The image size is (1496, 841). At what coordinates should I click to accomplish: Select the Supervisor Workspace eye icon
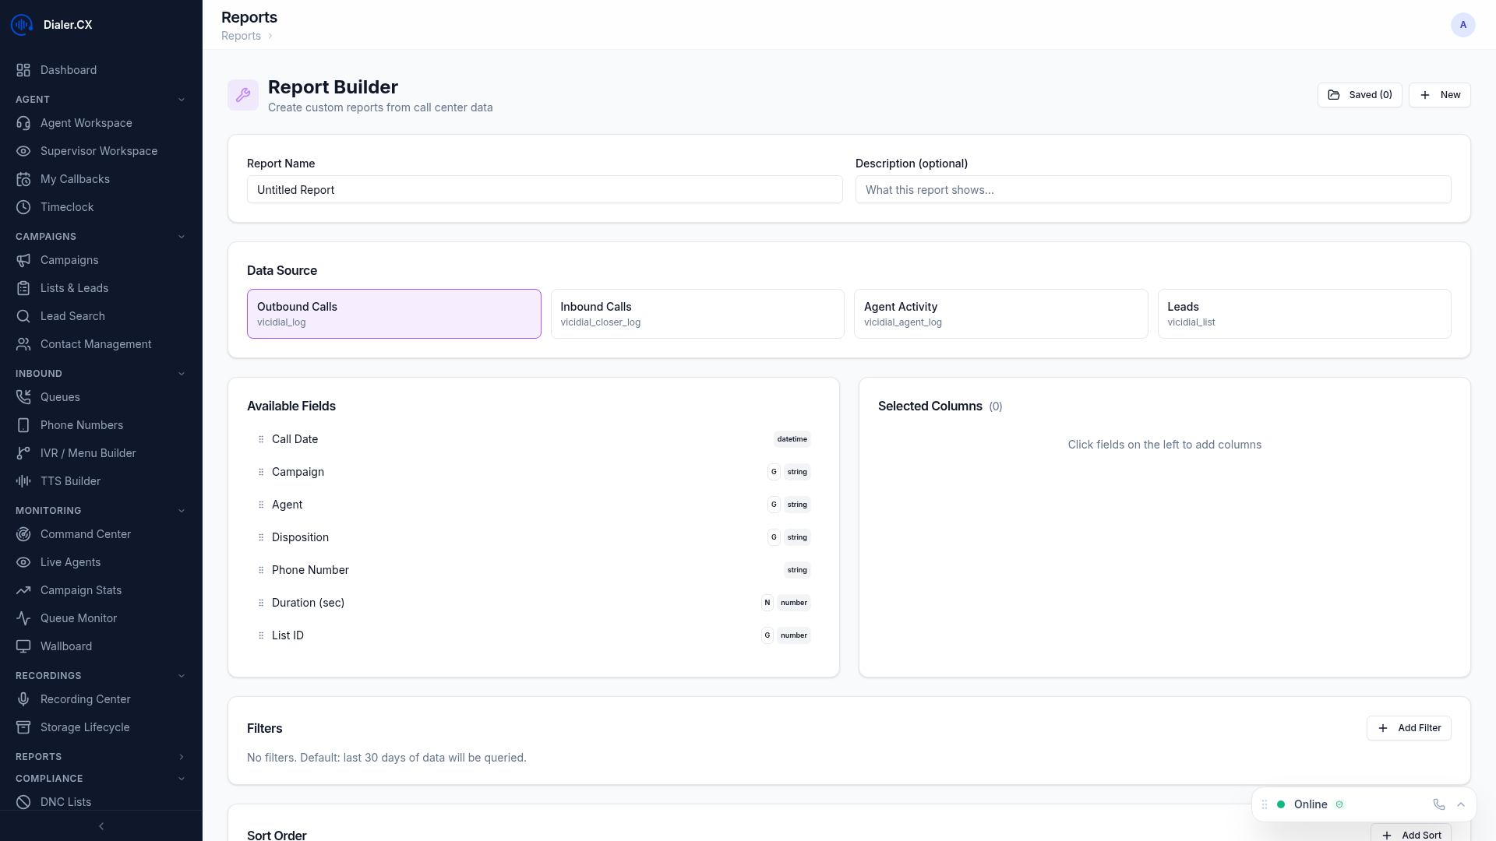pos(23,151)
